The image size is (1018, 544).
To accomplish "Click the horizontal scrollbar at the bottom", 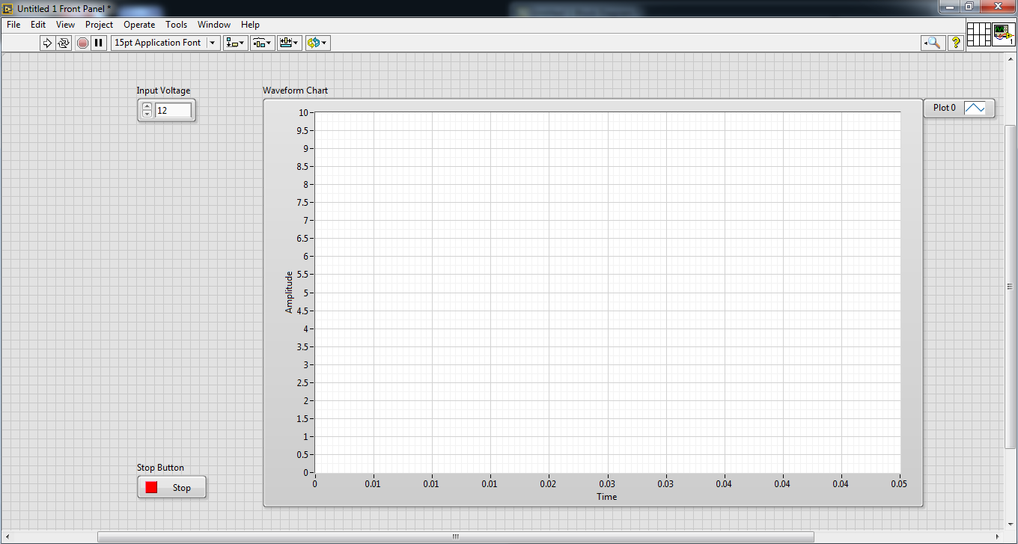I will click(454, 536).
